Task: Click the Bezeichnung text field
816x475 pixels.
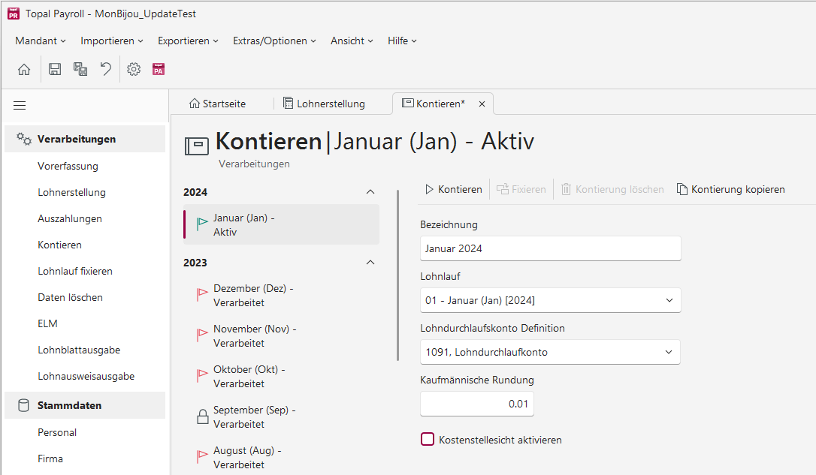Action: (551, 248)
